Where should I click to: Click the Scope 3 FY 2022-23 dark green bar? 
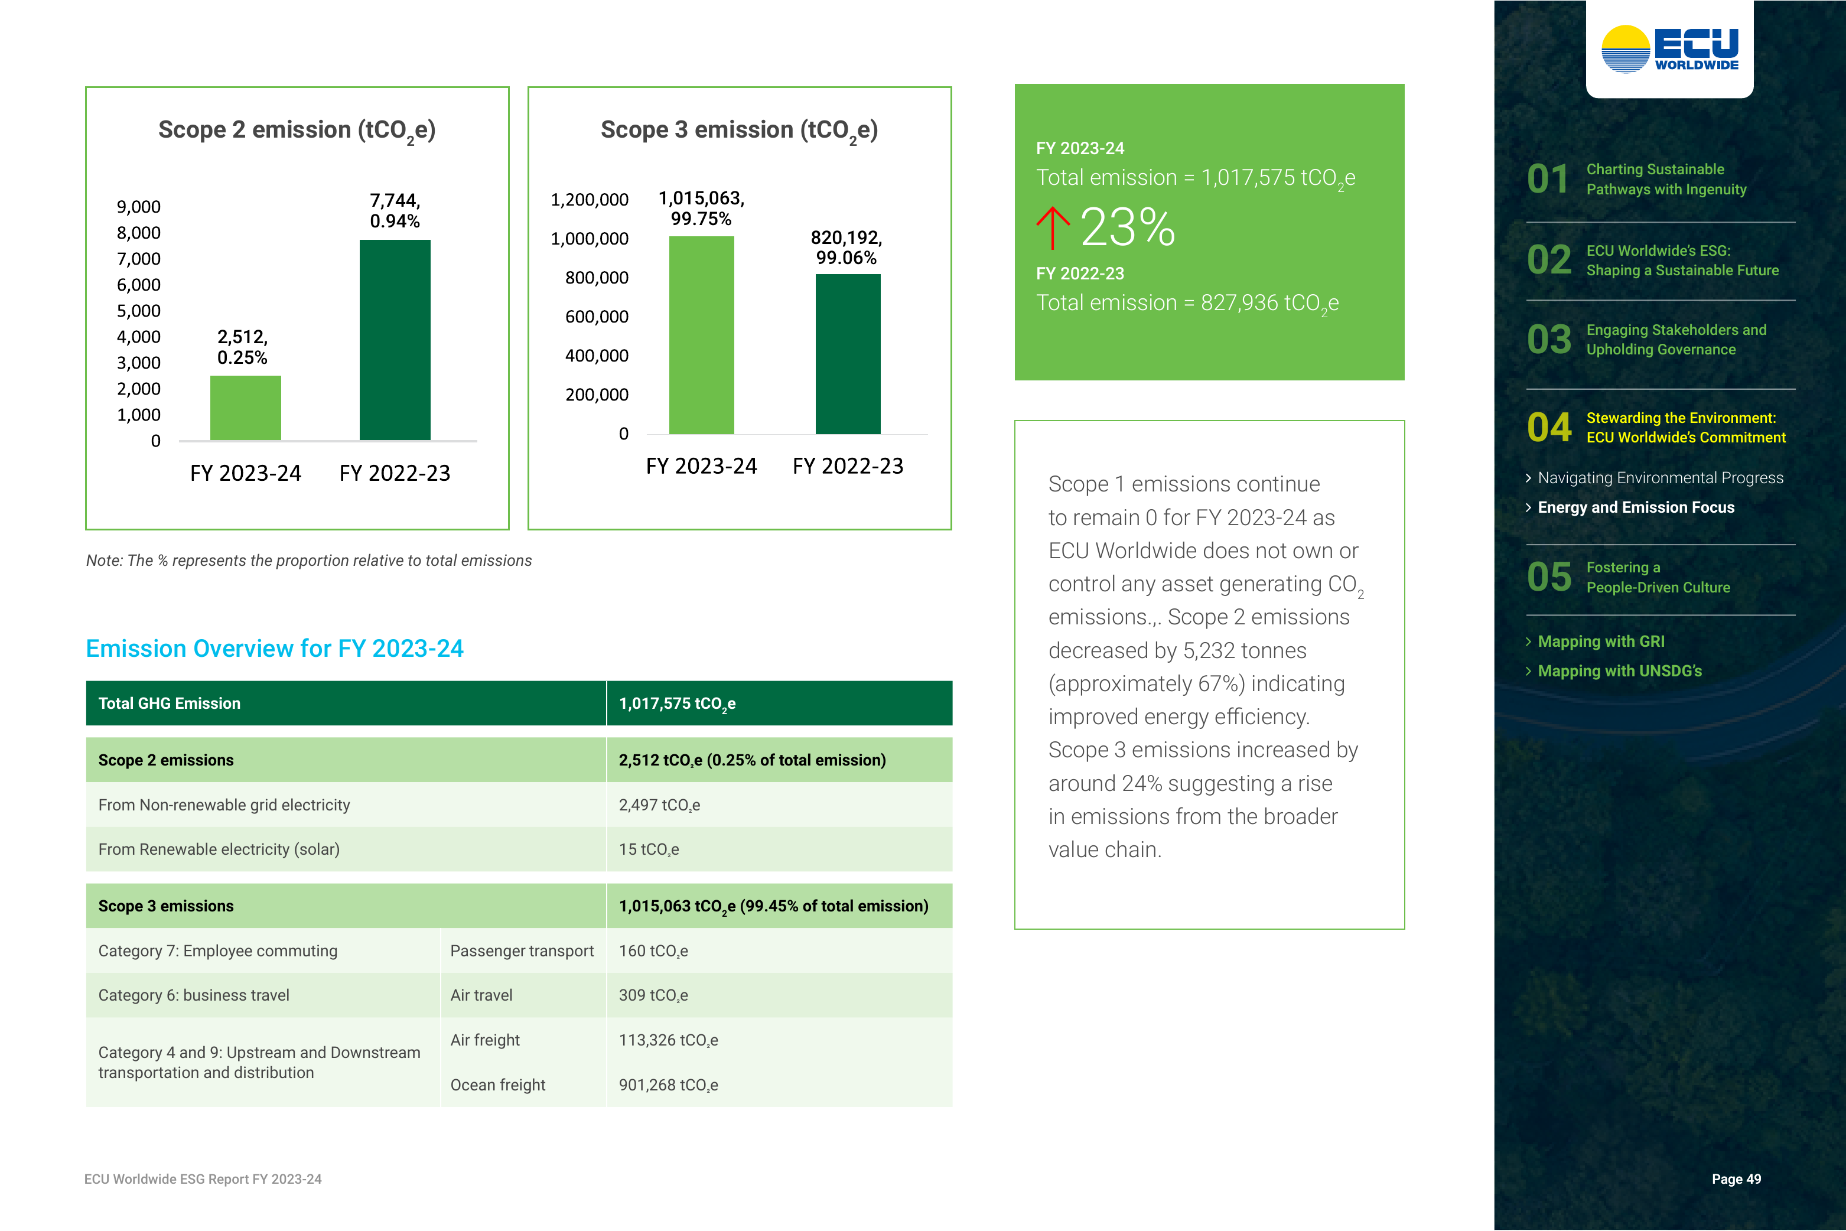(848, 353)
